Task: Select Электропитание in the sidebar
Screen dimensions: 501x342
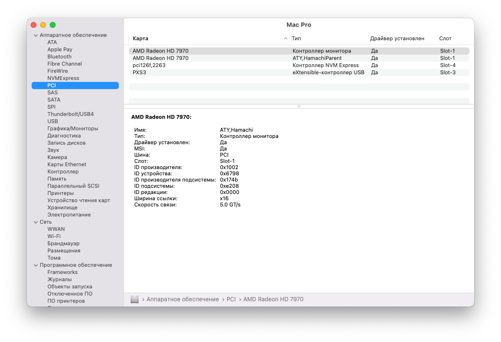Action: pos(69,215)
